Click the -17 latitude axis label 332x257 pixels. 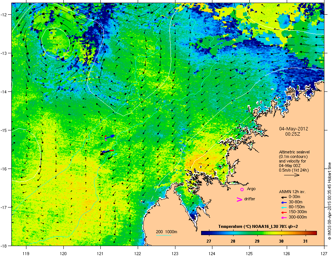pyautogui.click(x=4, y=207)
